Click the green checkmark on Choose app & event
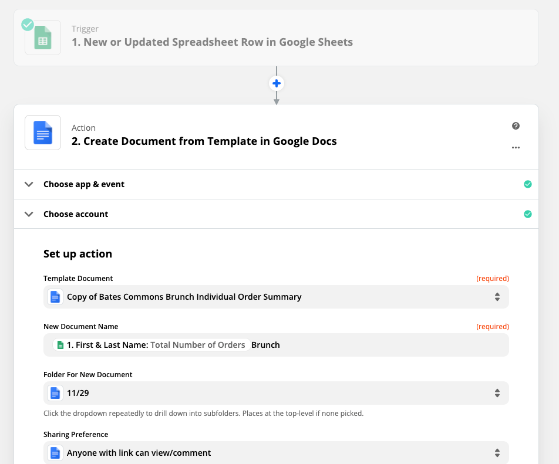Image resolution: width=559 pixels, height=464 pixels. point(528,184)
